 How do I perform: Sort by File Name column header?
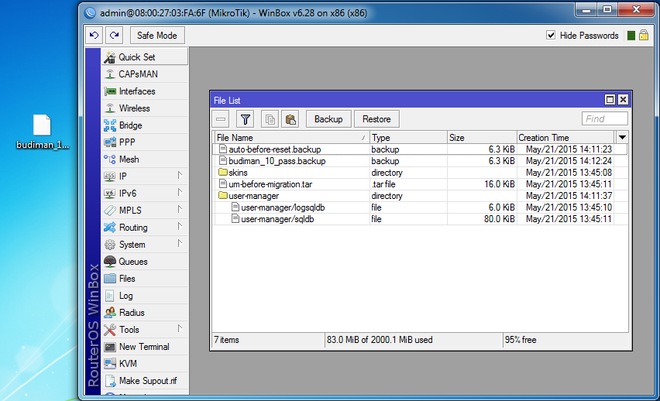291,138
